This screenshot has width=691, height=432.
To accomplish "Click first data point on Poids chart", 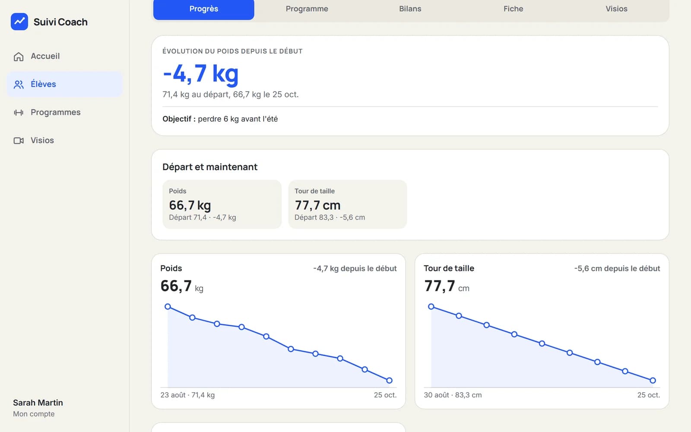I will pyautogui.click(x=168, y=307).
